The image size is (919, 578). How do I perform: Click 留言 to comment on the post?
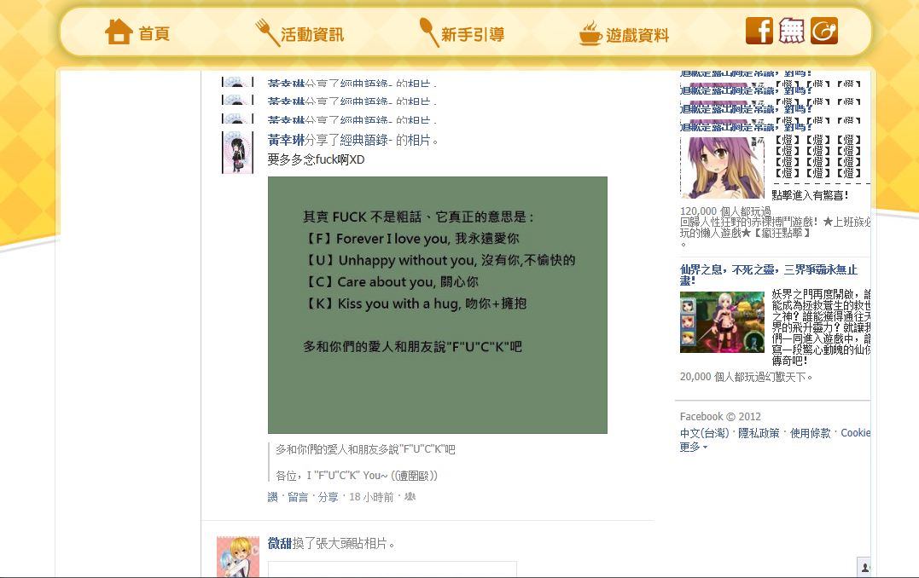coord(298,497)
